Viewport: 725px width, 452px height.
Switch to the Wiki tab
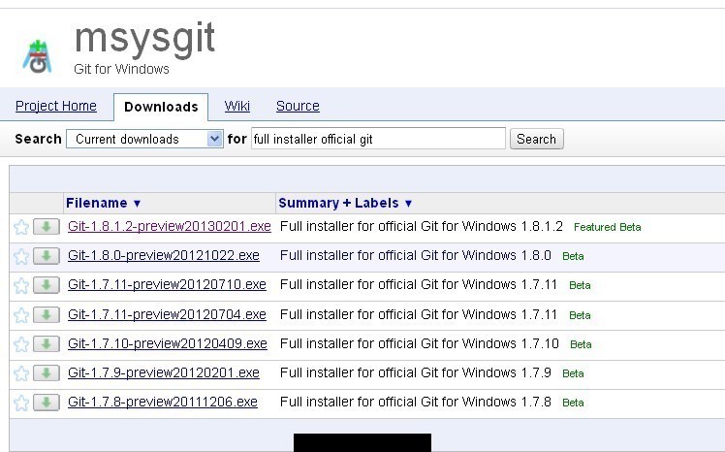pyautogui.click(x=237, y=106)
